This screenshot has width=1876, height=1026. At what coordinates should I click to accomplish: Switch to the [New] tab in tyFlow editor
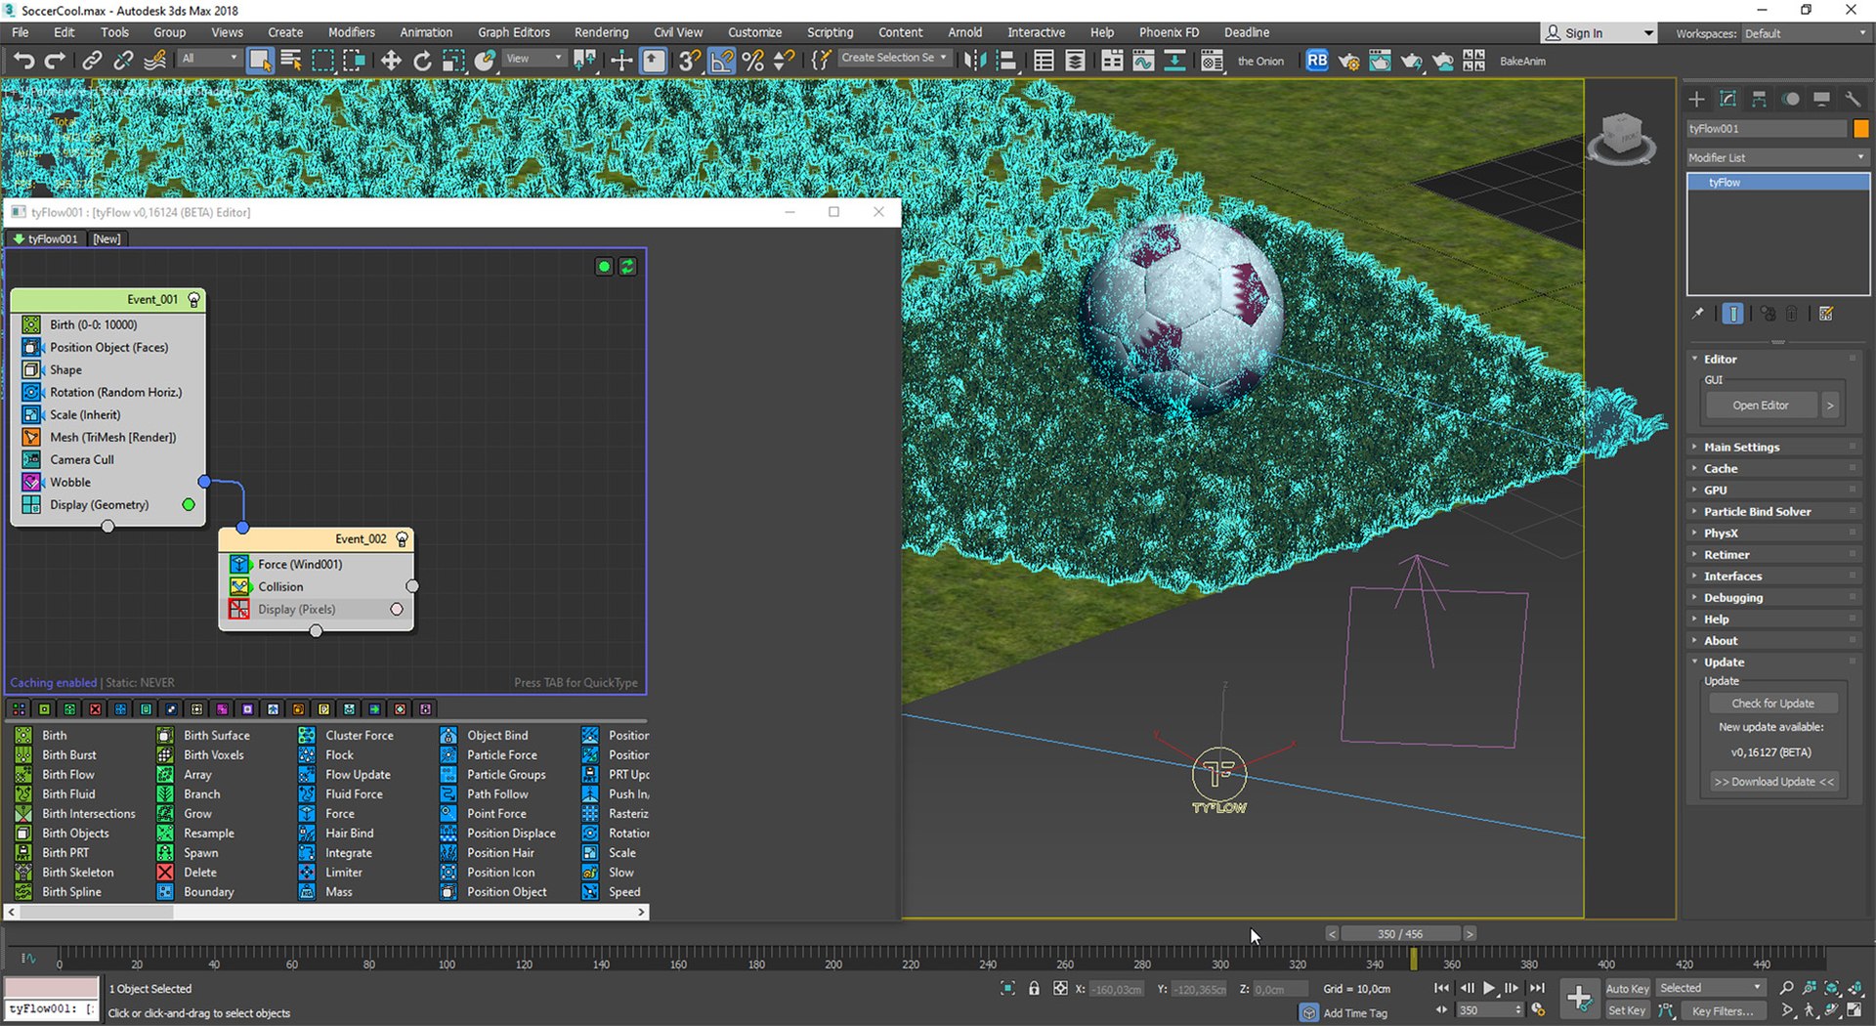[x=107, y=238]
